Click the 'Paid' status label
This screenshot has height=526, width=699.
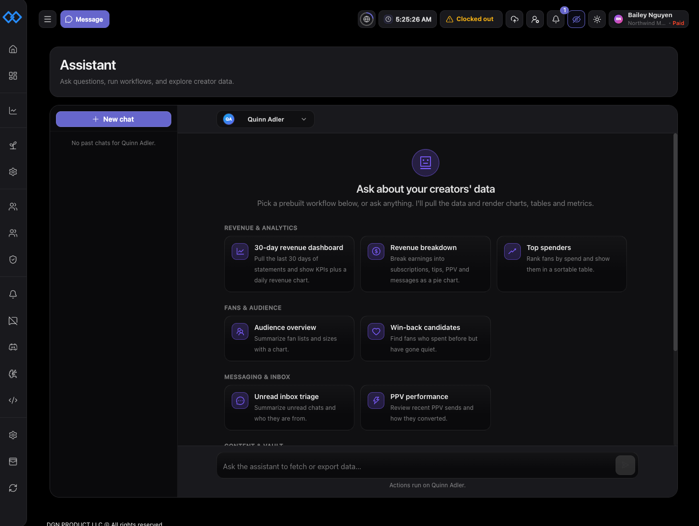click(x=678, y=23)
